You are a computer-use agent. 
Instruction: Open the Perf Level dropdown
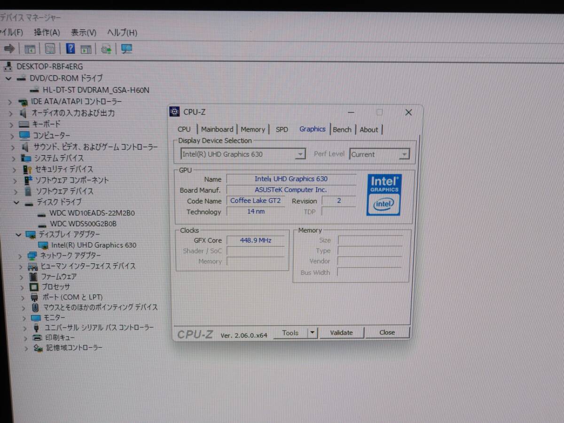pyautogui.click(x=404, y=154)
